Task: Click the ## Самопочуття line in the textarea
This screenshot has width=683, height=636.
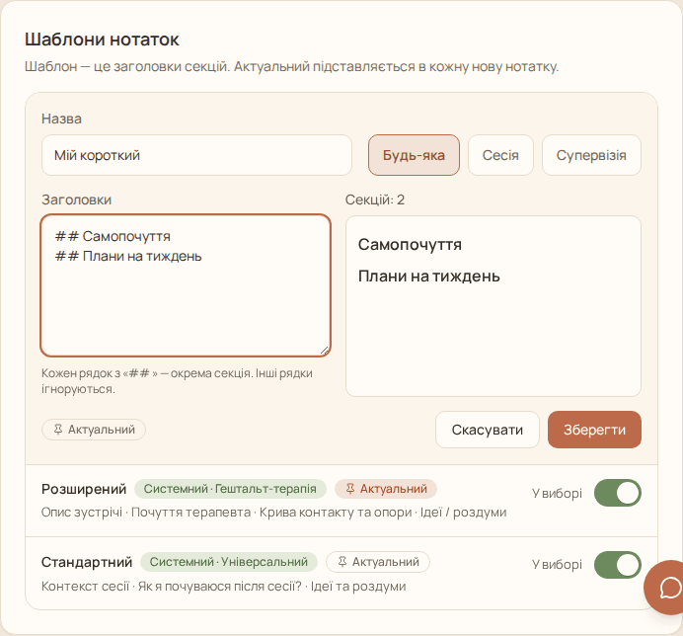Action: 113,236
